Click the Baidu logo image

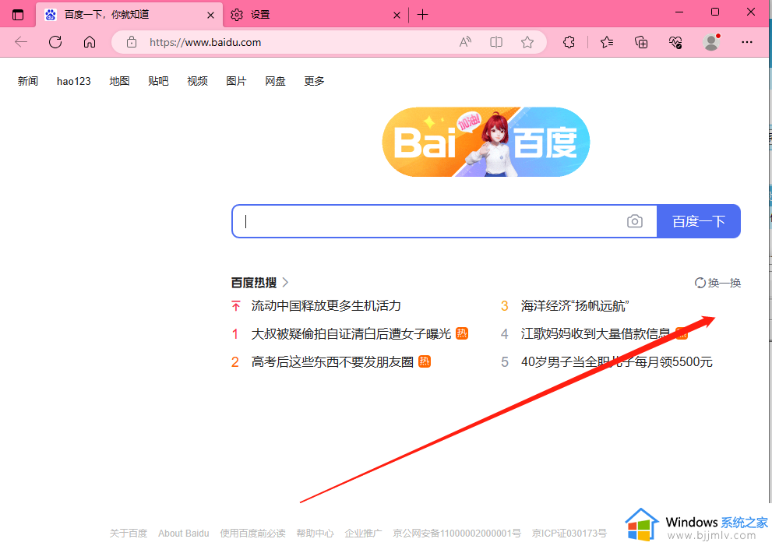point(486,143)
